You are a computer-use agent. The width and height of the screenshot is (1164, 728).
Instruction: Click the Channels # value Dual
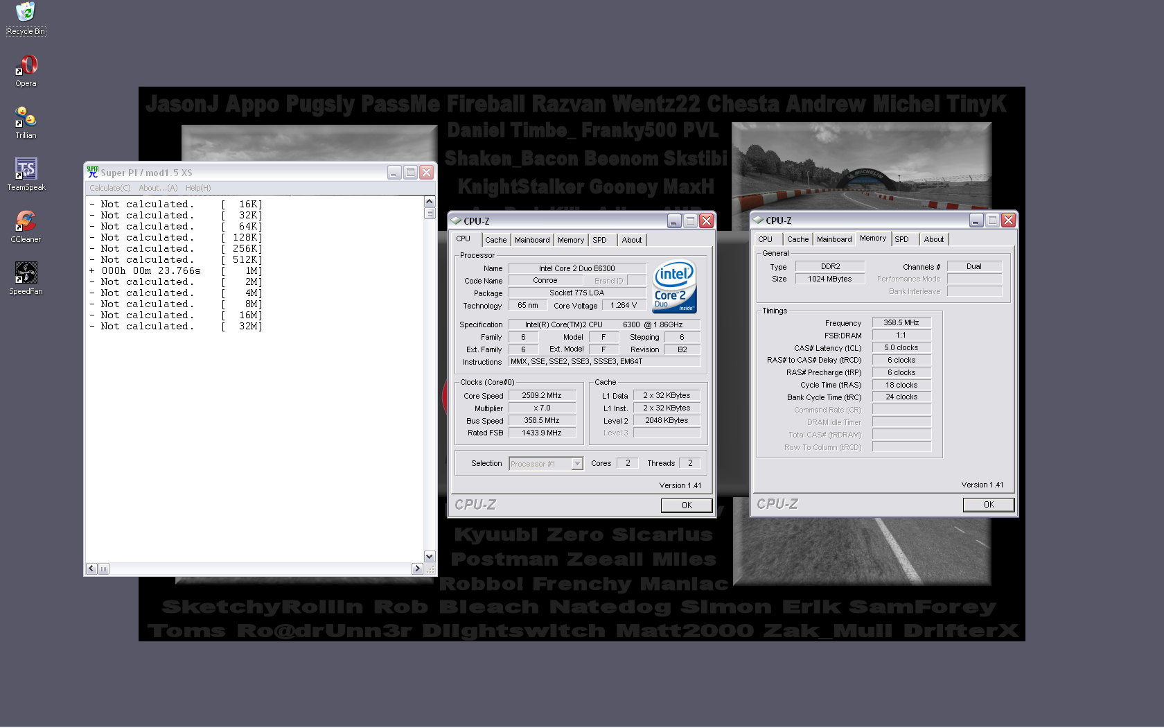pyautogui.click(x=974, y=266)
